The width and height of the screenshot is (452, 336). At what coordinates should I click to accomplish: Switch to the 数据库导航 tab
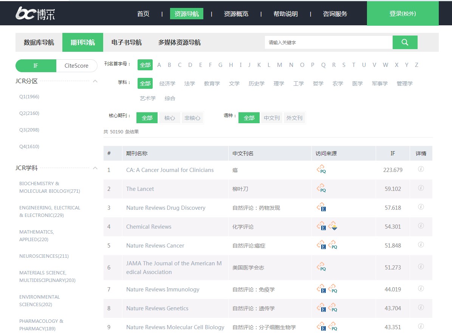pos(39,42)
